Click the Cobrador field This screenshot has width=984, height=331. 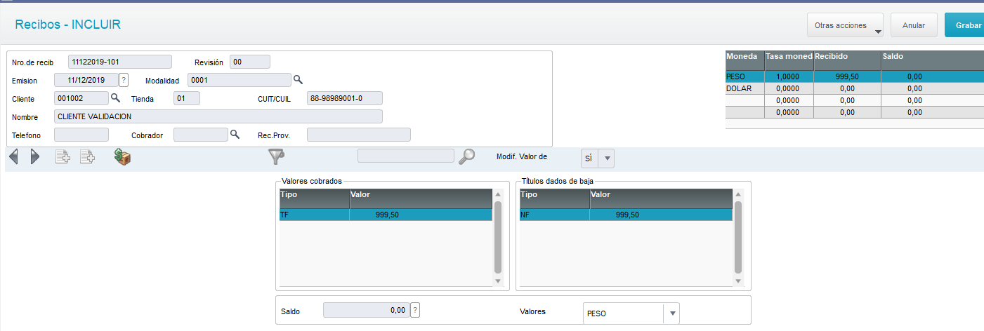201,135
